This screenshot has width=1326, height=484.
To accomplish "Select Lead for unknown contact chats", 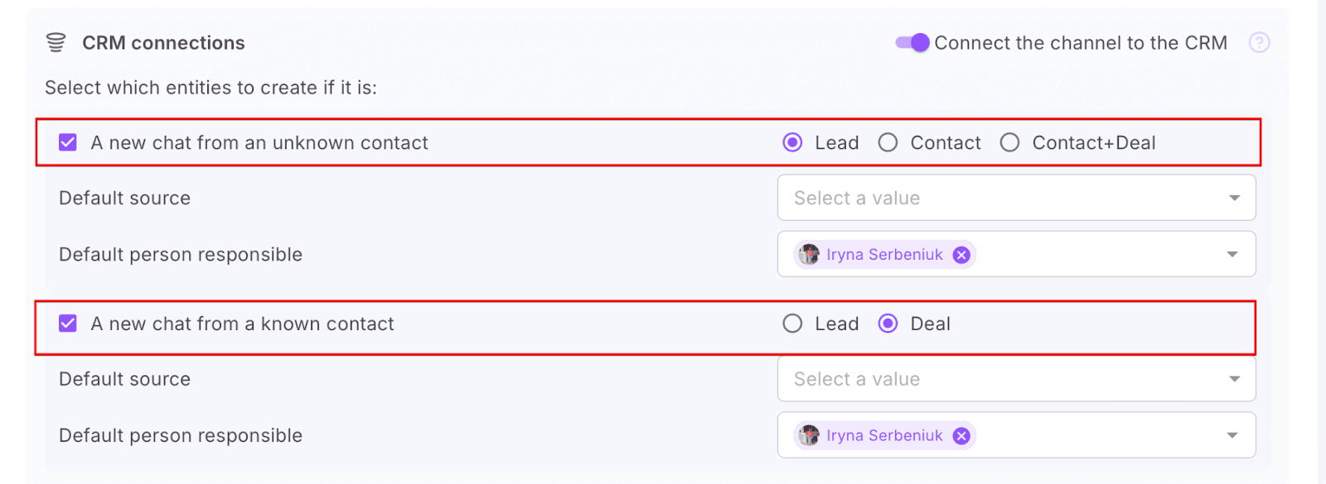I will 792,143.
